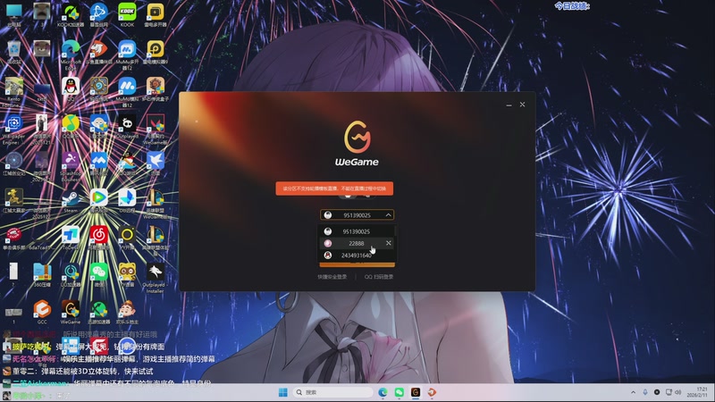Open Recycle Bin desktop icon
This screenshot has height=402, width=715.
coord(13,53)
